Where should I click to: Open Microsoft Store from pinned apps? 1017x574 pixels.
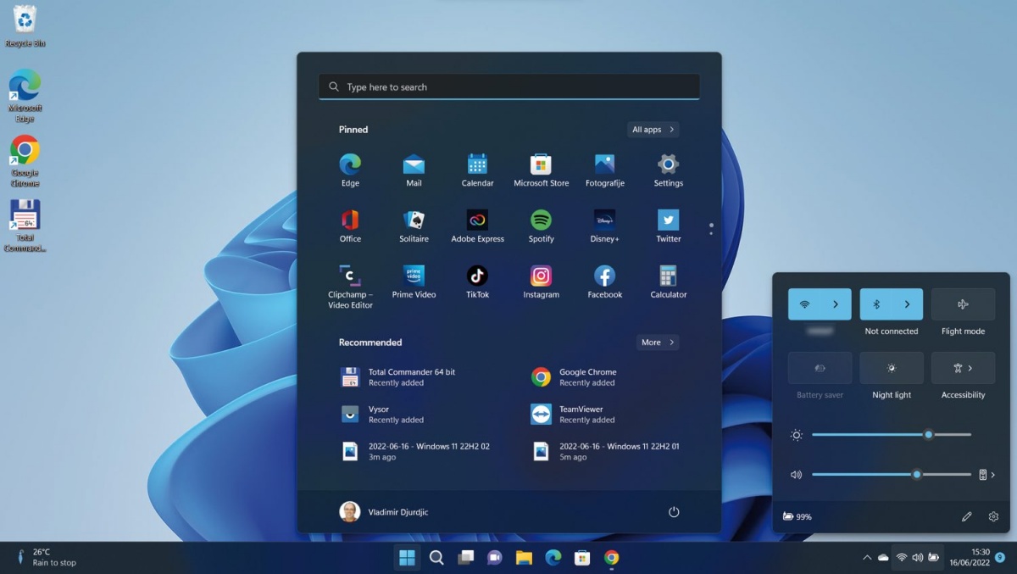click(541, 170)
